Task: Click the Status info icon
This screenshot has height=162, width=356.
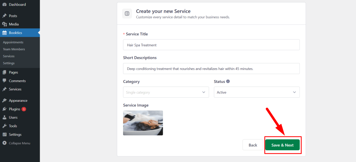Action: point(228,81)
